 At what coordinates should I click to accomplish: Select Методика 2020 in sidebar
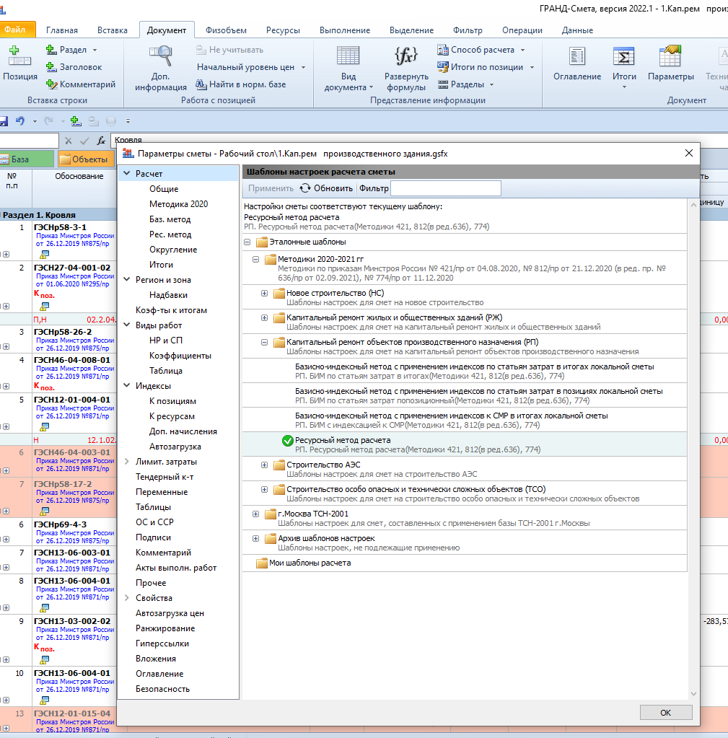tap(178, 203)
